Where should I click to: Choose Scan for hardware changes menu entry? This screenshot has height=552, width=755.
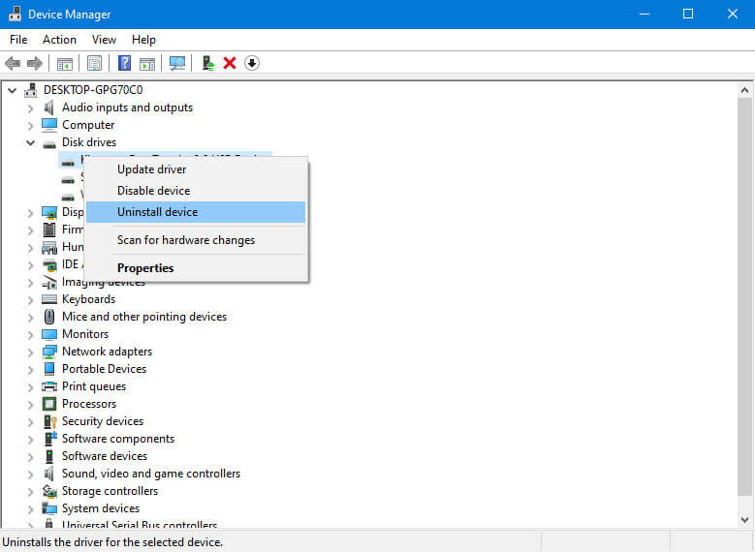coord(196,240)
